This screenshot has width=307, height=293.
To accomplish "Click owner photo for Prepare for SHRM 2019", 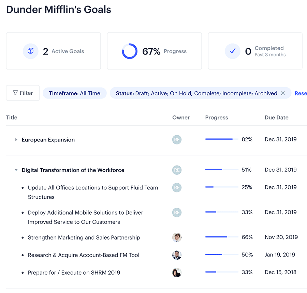I will point(177,273).
